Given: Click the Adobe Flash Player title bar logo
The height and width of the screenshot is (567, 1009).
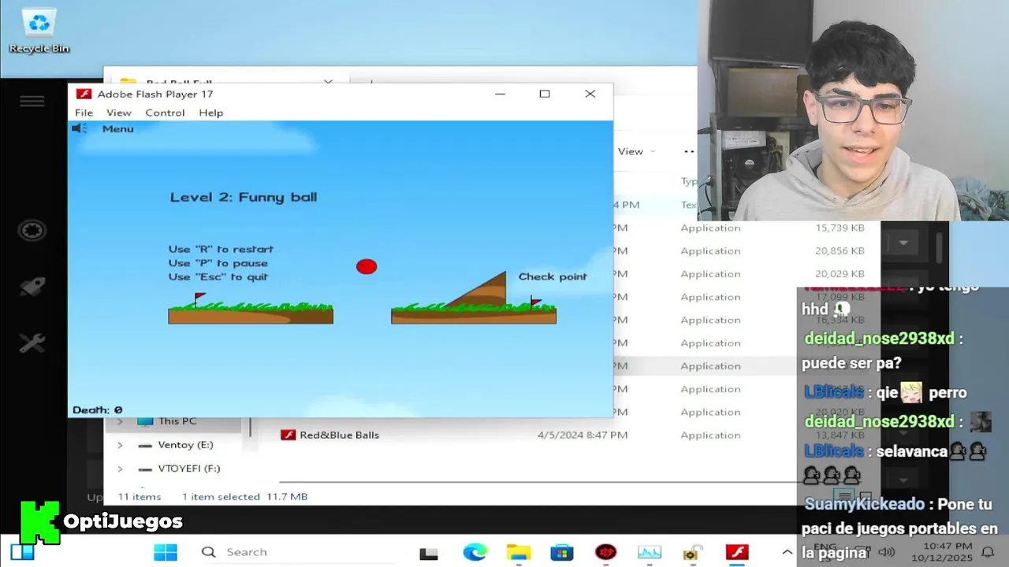Looking at the screenshot, I should click(x=84, y=94).
